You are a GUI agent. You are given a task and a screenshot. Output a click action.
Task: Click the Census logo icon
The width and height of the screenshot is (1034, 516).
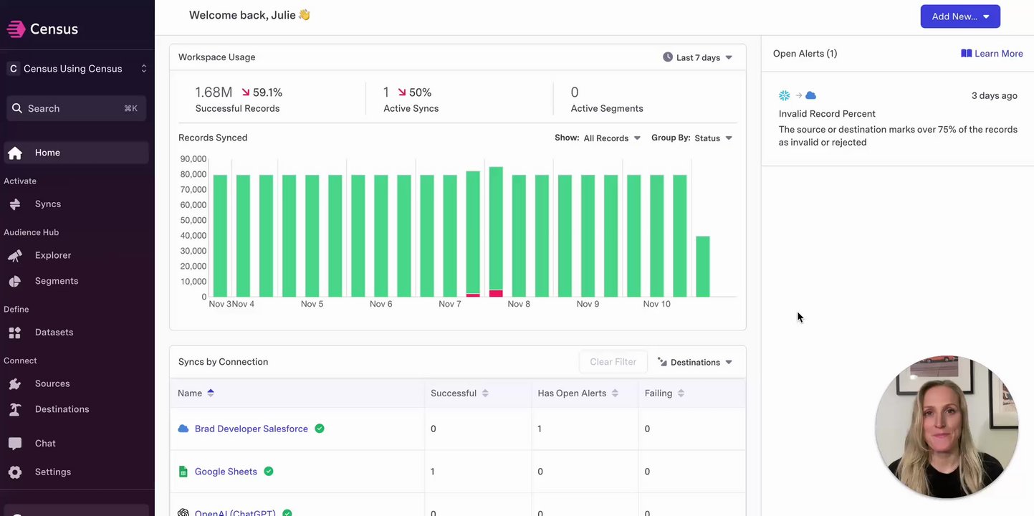(16, 29)
